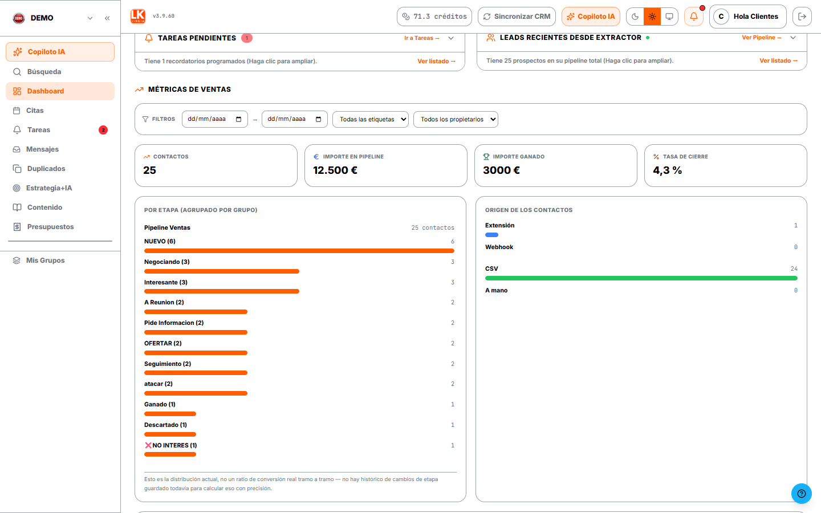Collapse the Tareas Pendientes panel chevron
This screenshot has height=513, width=821.
(x=451, y=38)
